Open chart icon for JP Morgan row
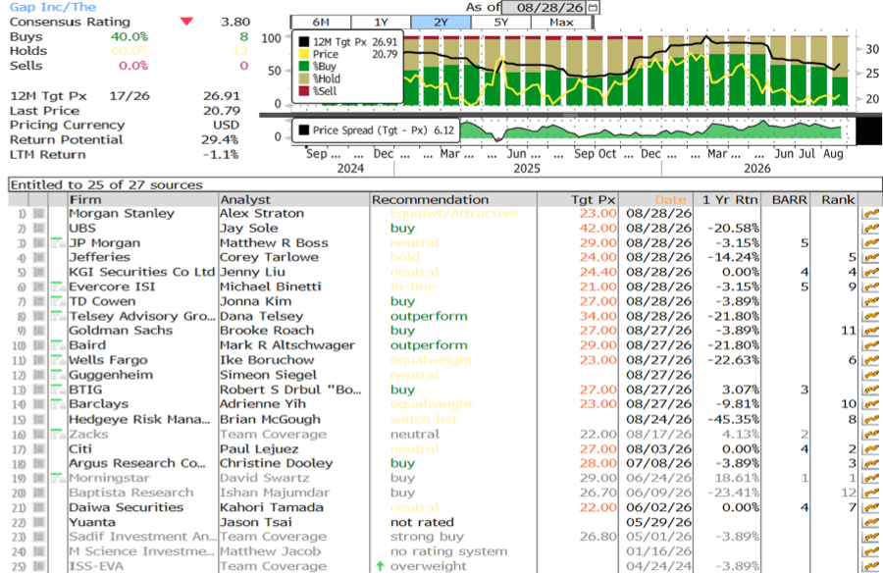Screen dimensions: 883x573 [870, 242]
